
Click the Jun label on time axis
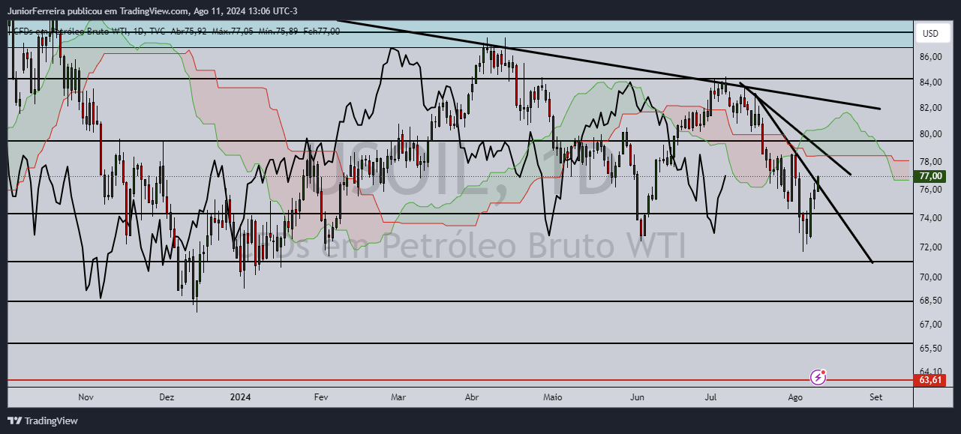pos(638,397)
